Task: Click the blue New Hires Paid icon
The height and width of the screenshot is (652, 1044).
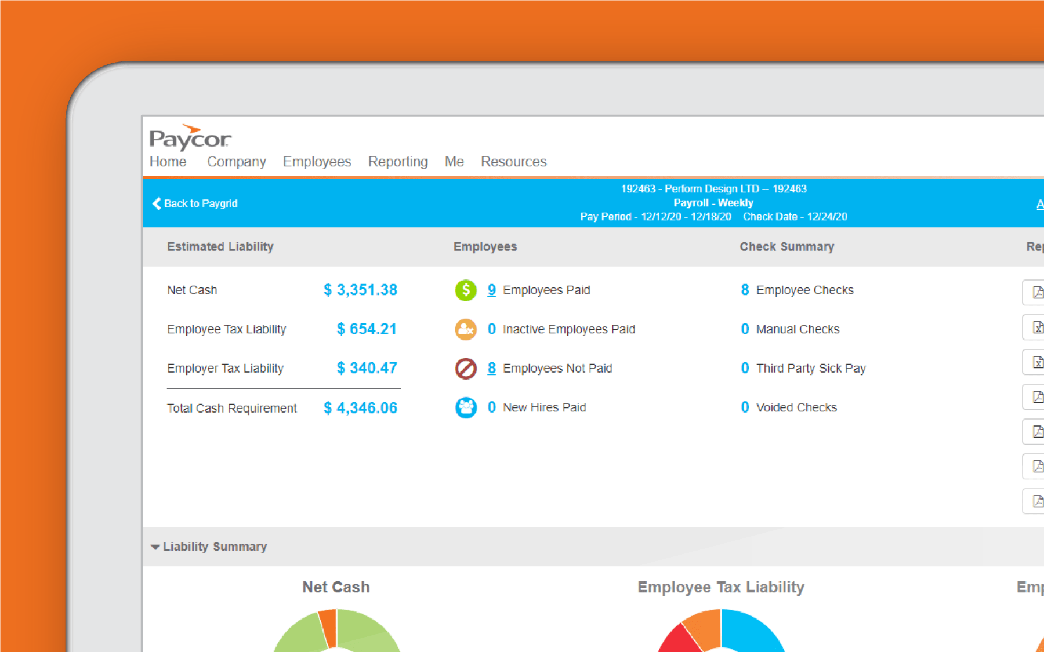Action: 466,407
